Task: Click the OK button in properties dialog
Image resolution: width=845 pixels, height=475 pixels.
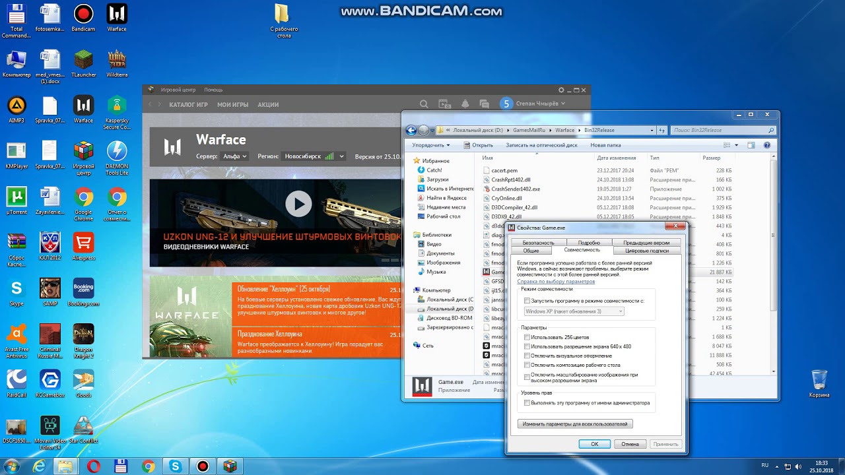Action: [595, 444]
